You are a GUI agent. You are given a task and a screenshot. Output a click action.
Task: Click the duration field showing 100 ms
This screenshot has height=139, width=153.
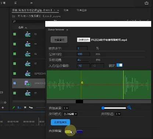tap(83, 54)
